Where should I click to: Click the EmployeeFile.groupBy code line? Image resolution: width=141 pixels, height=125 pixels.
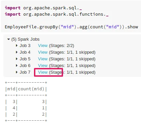[71, 27]
